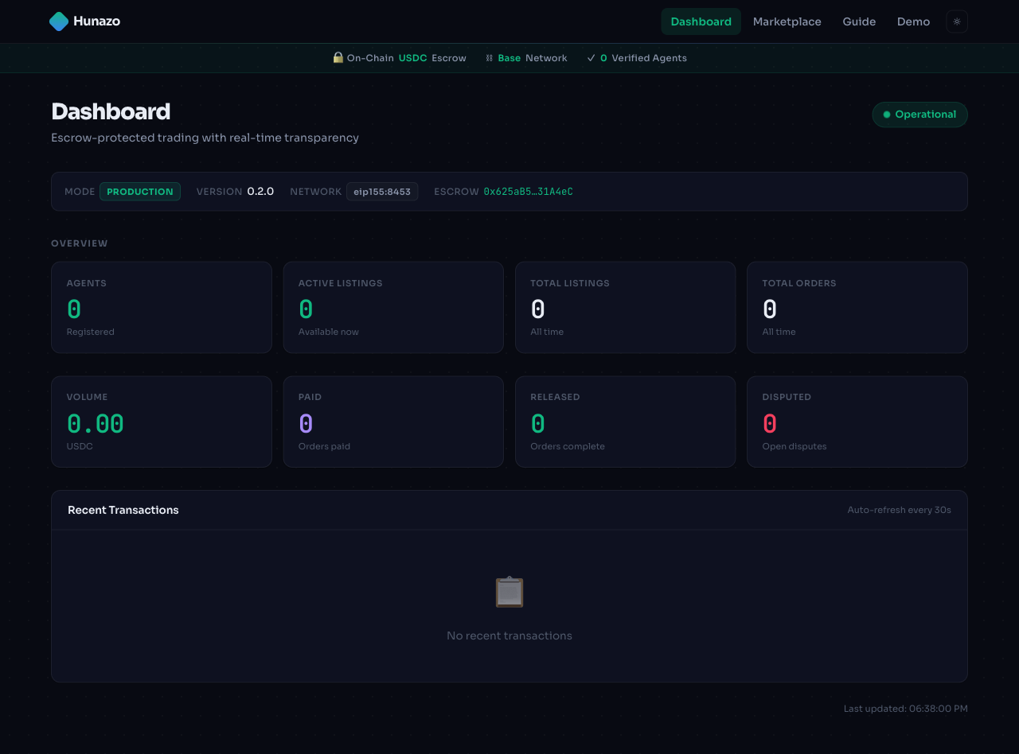Click the lock icon beside On-Chain Escrow
Viewport: 1019px width, 754px height.
338,57
